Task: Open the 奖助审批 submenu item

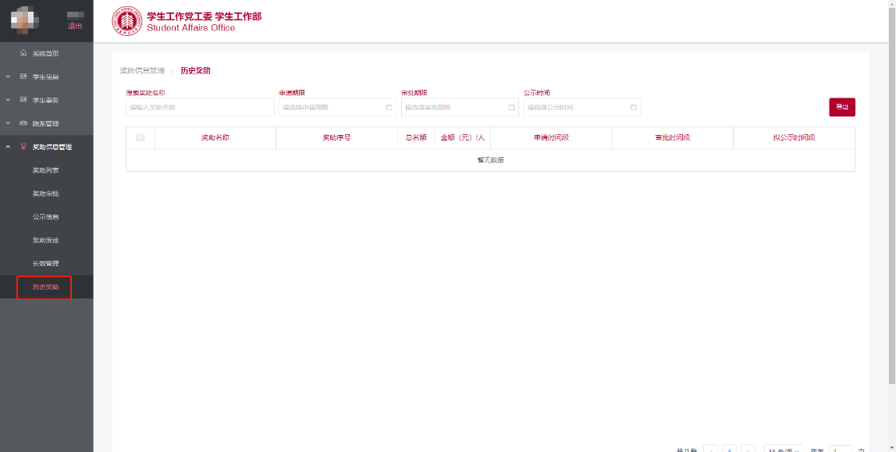Action: coord(45,194)
